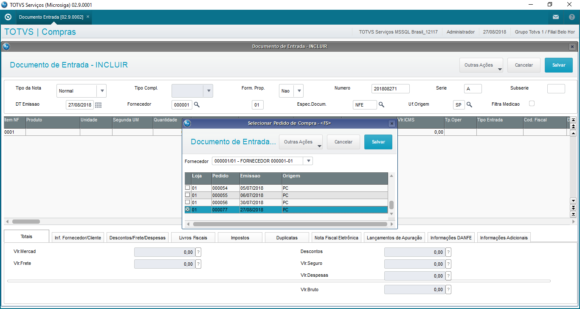The image size is (580, 309).
Task: Click the window icon of Documento de Entrada - INCLUIR
Action: [6, 47]
